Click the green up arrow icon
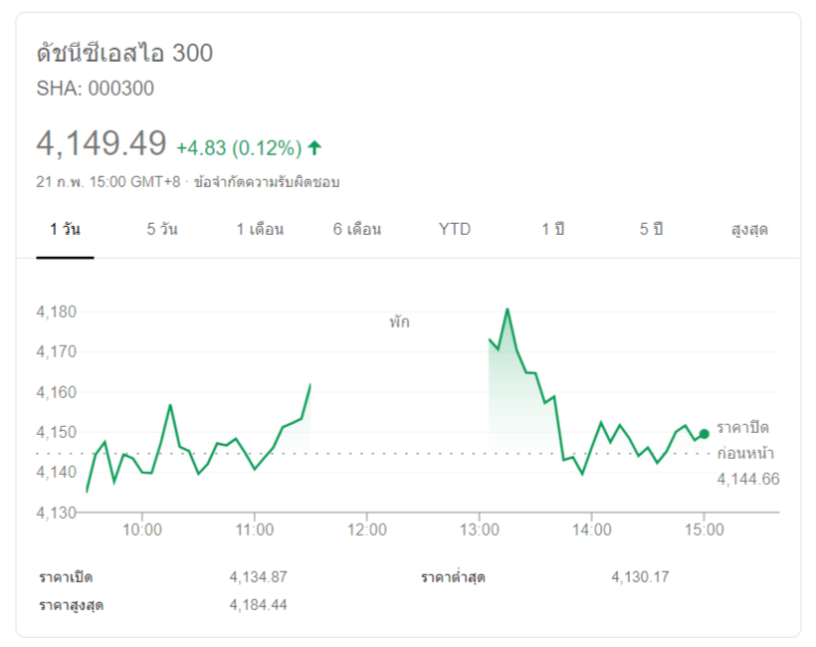The width and height of the screenshot is (816, 647). click(x=314, y=148)
